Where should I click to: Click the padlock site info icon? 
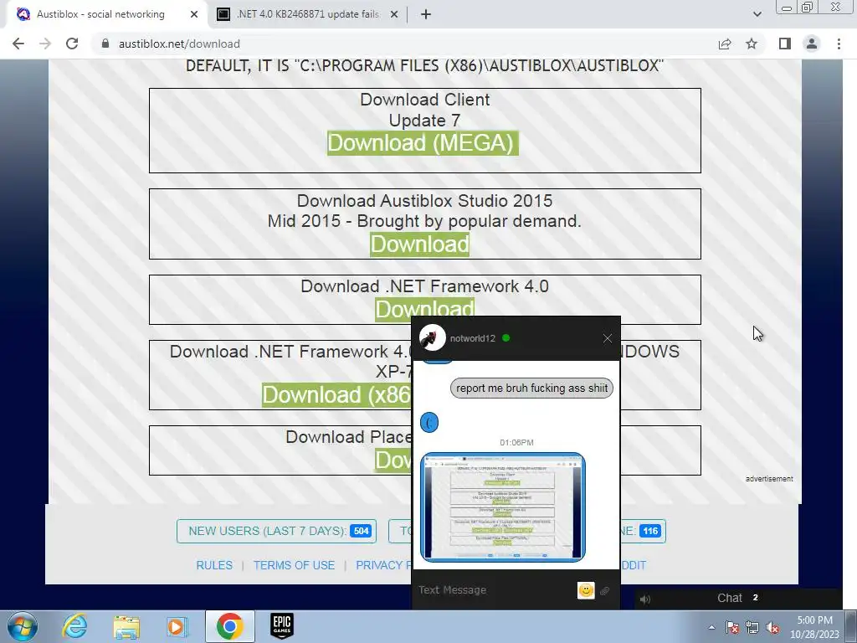tap(105, 44)
